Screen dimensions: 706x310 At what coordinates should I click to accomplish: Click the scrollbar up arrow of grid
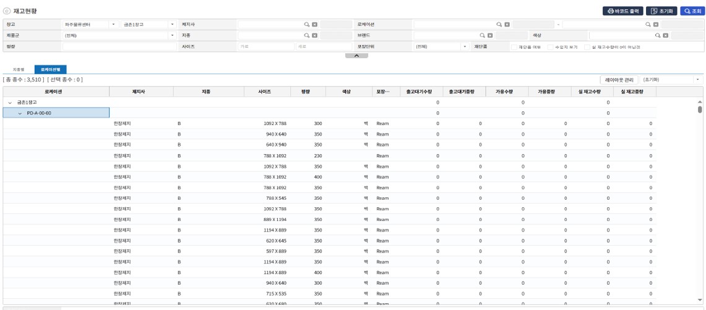tap(700, 102)
